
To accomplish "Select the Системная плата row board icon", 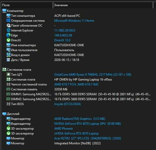I will 8,79.
